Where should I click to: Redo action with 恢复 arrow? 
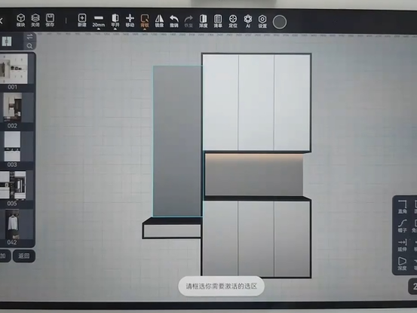(x=189, y=21)
